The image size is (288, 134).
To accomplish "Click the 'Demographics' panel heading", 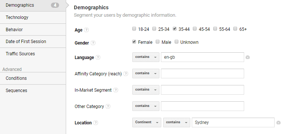I will (x=91, y=7).
